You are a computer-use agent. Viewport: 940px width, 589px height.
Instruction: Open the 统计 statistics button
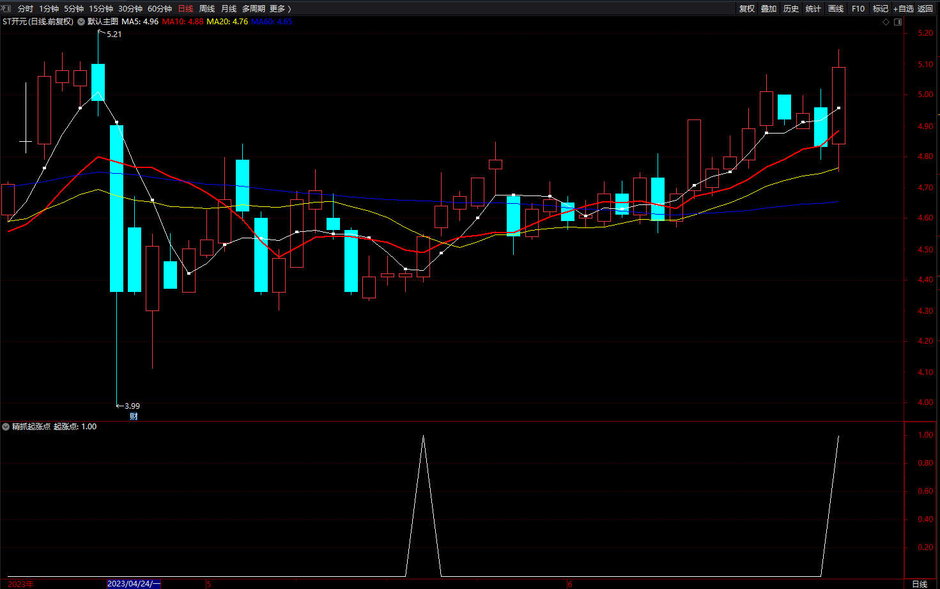[813, 9]
